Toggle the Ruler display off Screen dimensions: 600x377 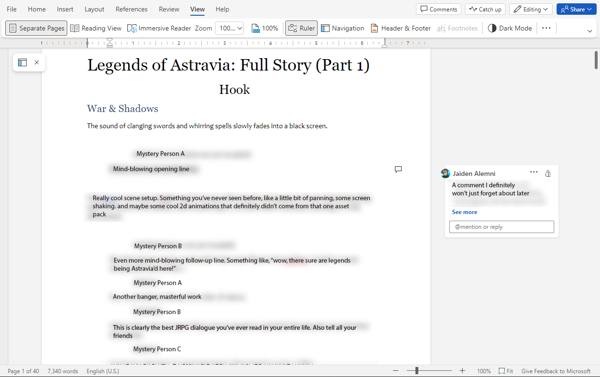click(x=301, y=28)
